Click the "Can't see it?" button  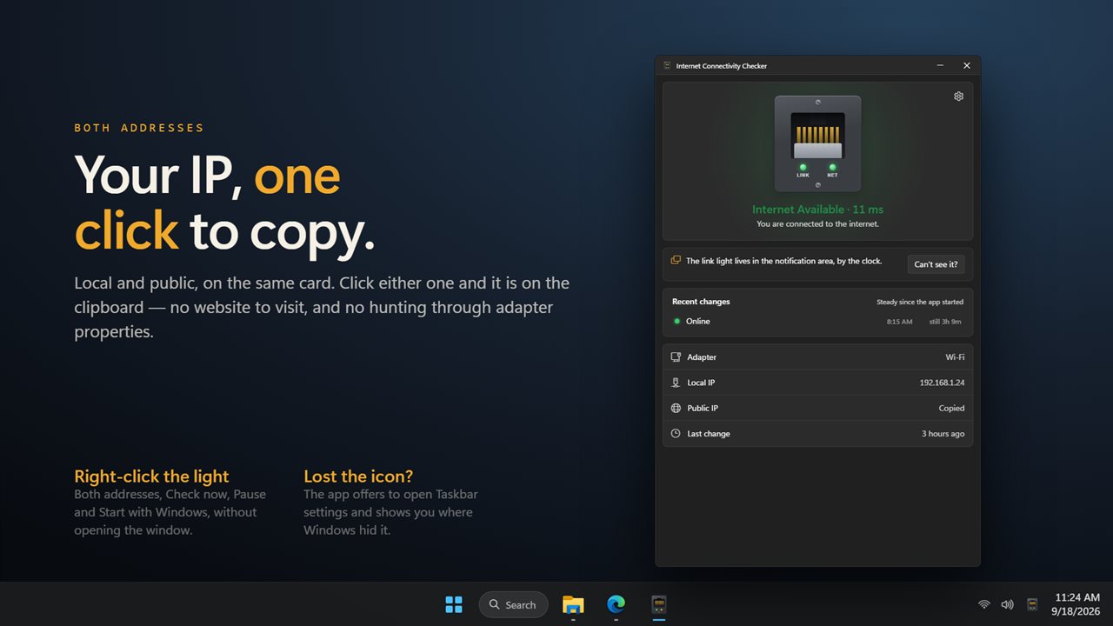(x=936, y=264)
